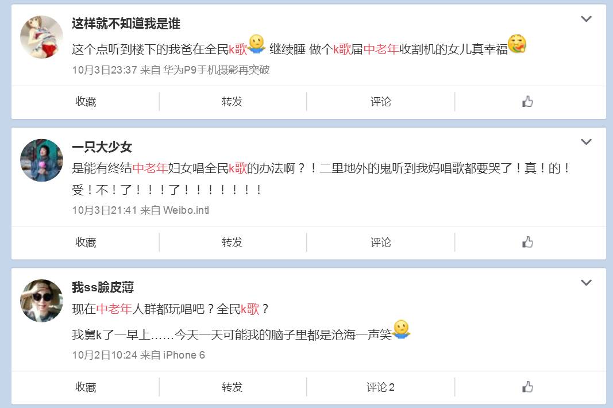Viewport: 613px width, 408px height.
Task: Expand options chevron on 一只大少女 post
Action: tap(586, 141)
